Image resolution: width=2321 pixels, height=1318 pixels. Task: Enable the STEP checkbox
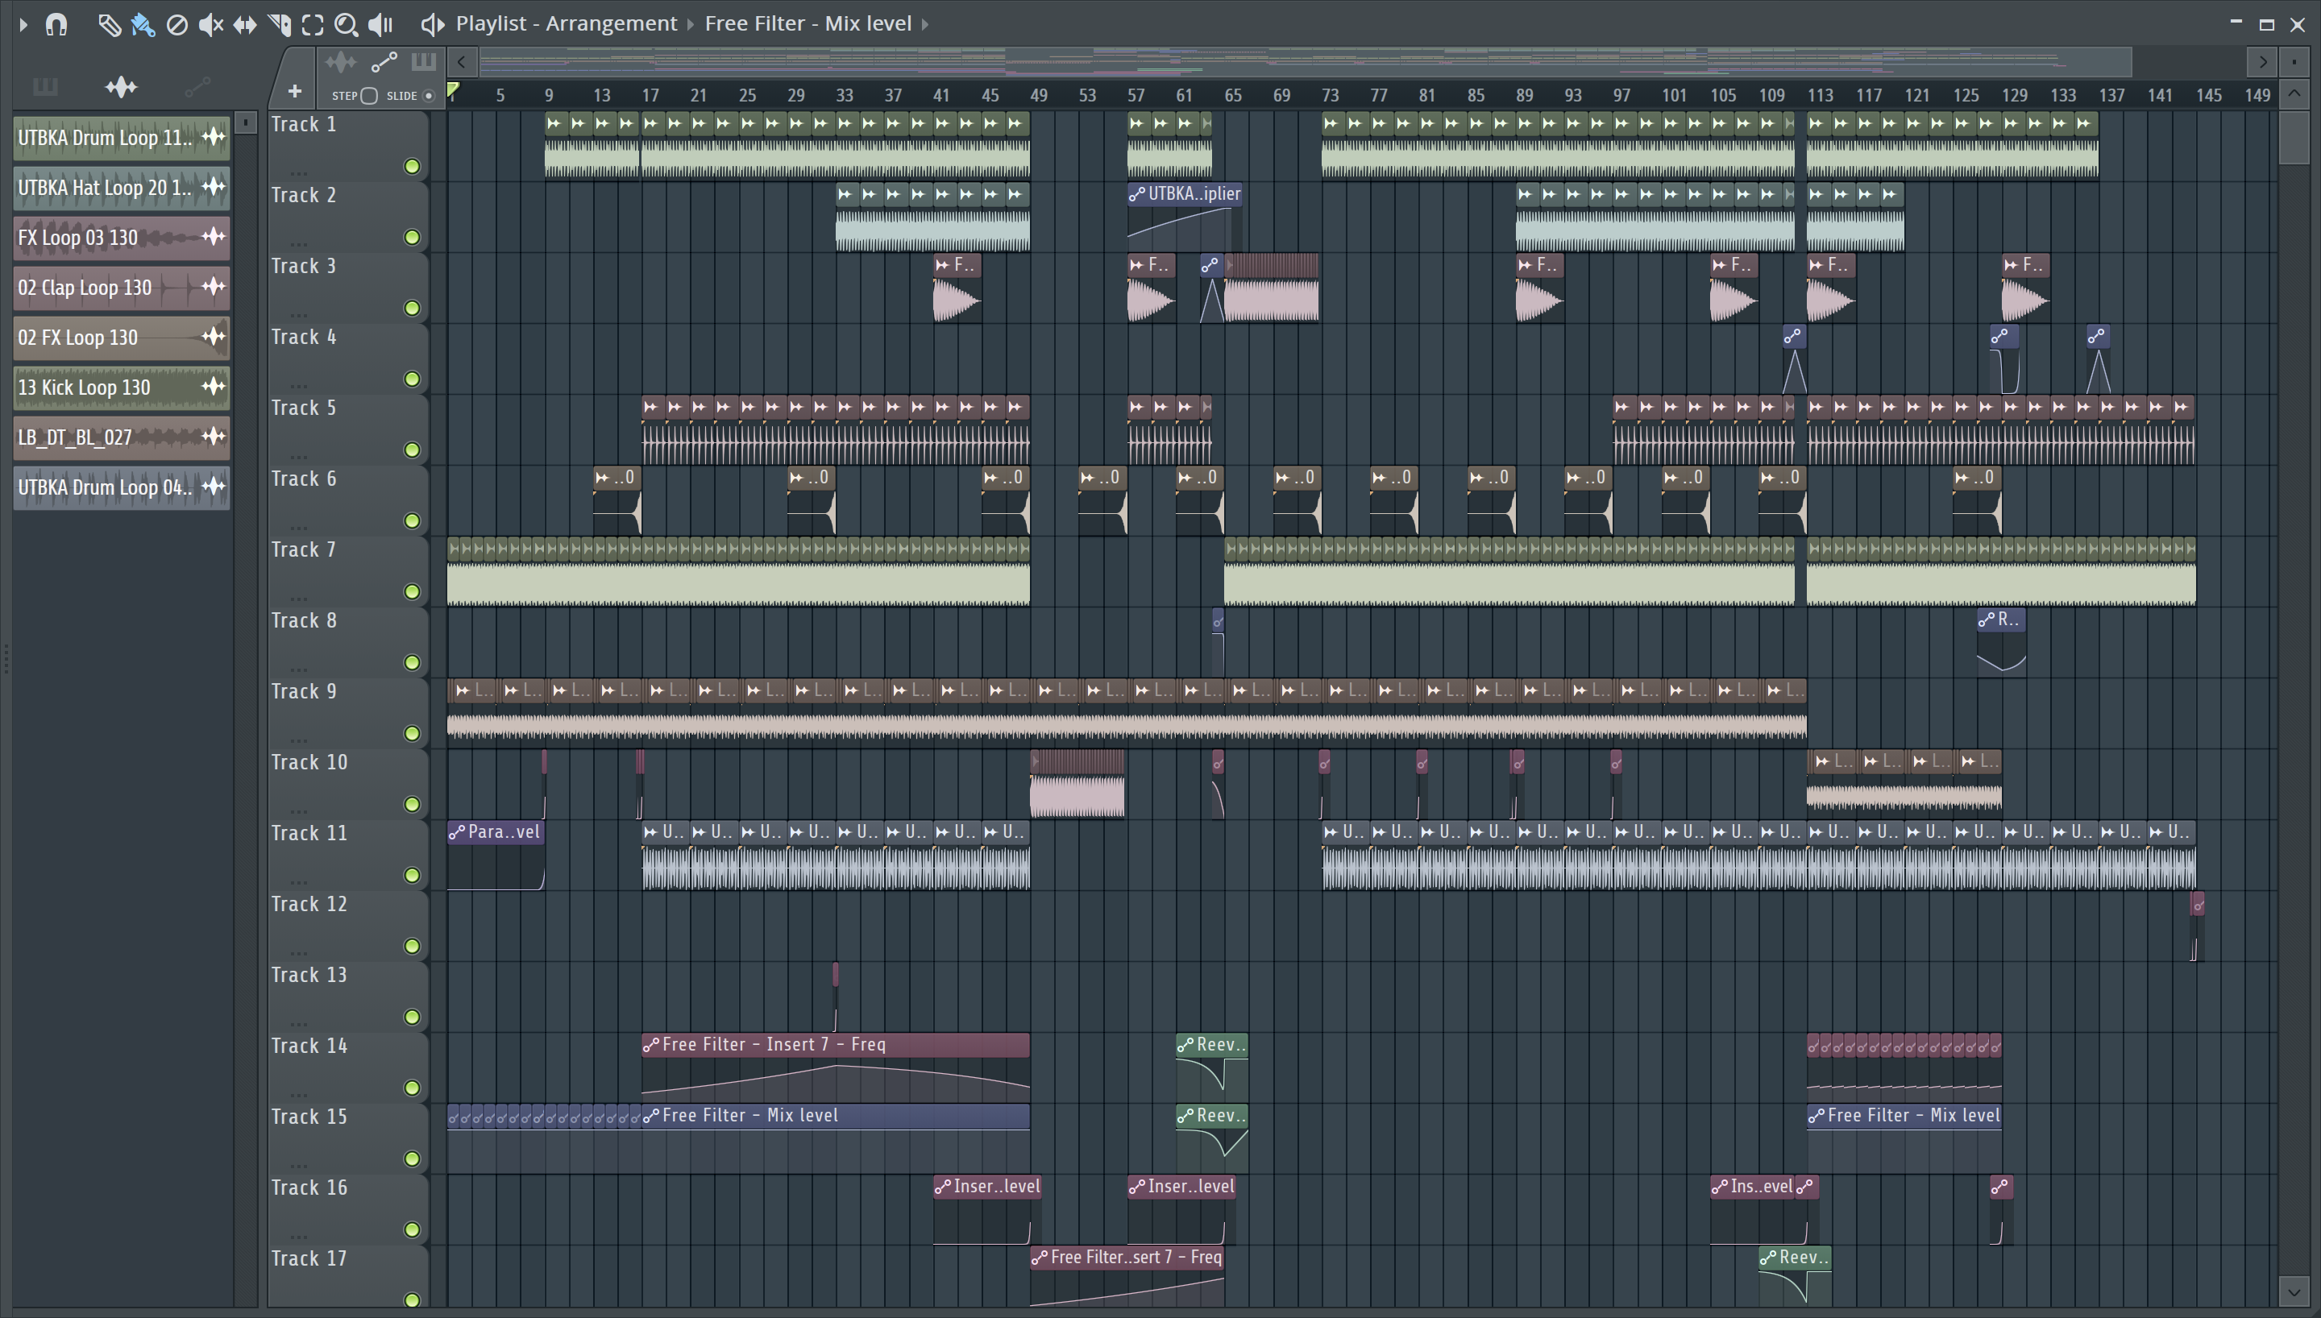click(x=368, y=96)
